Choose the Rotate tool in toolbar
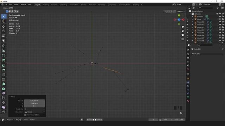Image resolution: width=225 pixels, height=126 pixels. point(4,31)
